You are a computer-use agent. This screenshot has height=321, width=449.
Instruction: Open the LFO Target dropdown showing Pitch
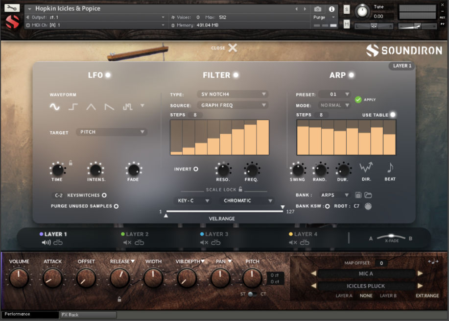112,131
